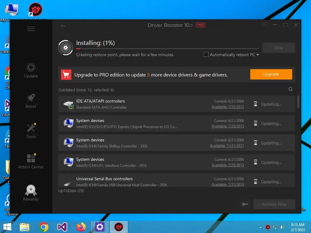The width and height of the screenshot is (311, 233).
Task: Click the Activate Now button
Action: [274, 204]
